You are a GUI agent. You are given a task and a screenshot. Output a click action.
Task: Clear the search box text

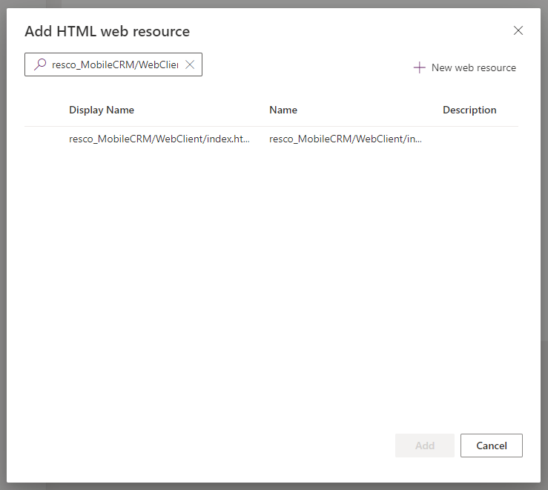pos(190,64)
